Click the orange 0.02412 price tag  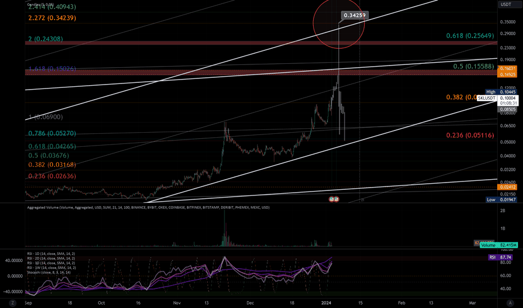[507, 187]
